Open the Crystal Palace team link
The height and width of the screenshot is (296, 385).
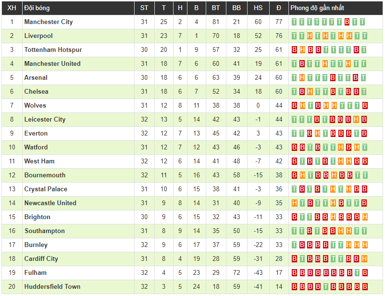46,189
